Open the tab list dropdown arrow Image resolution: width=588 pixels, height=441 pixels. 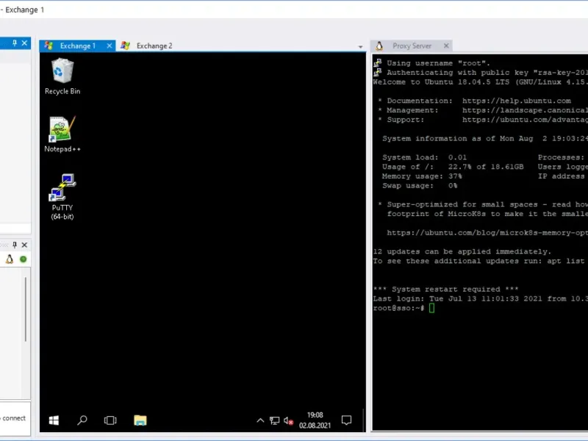point(360,47)
